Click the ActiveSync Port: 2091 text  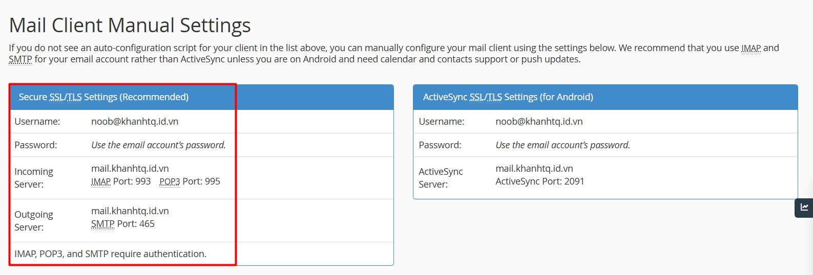point(540,181)
